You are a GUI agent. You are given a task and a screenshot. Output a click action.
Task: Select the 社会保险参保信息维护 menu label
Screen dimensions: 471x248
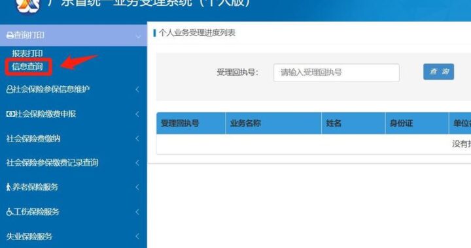tap(52, 89)
